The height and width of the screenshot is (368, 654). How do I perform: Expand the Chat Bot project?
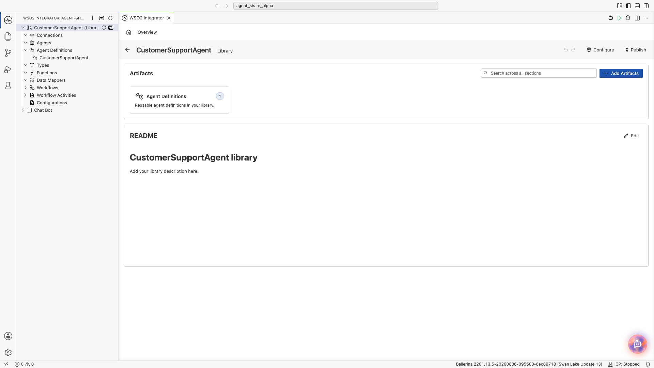click(23, 110)
